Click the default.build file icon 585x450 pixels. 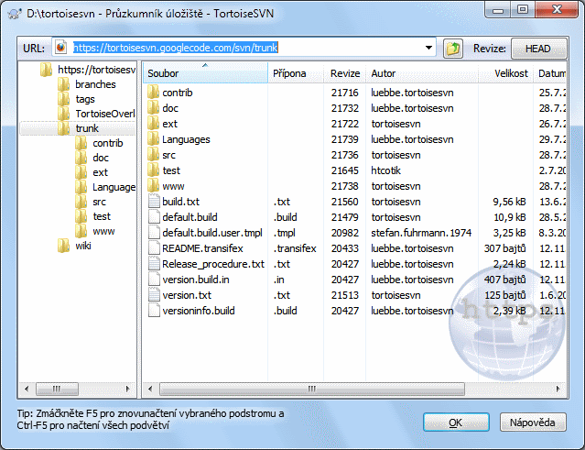click(154, 217)
